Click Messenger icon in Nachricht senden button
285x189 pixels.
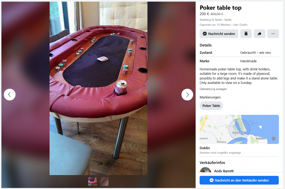click(205, 34)
